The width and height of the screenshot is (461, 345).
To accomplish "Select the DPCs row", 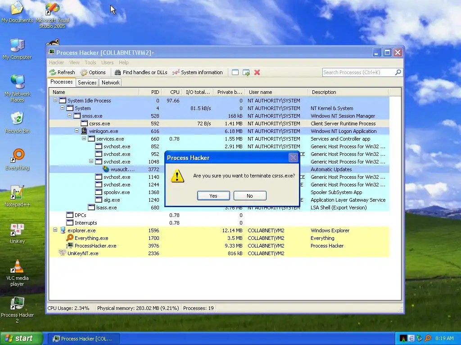I will click(219, 215).
